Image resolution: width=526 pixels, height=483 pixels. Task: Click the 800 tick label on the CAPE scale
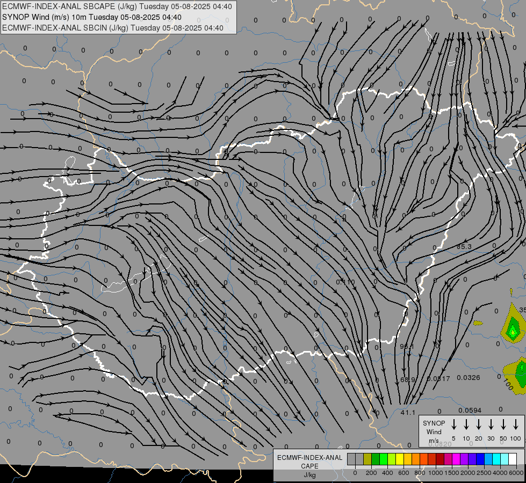pyautogui.click(x=420, y=473)
